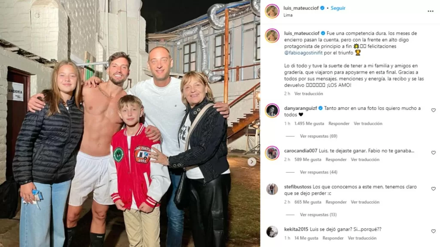440x247 pixels.
Task: Expand Ver respuestas (69) replies
Action: (x=318, y=136)
